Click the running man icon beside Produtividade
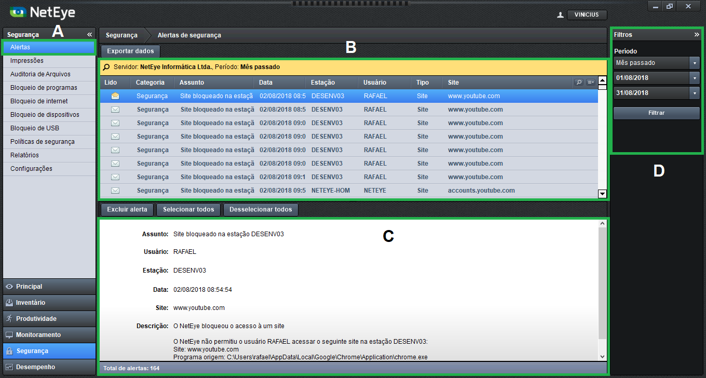 tap(9, 319)
